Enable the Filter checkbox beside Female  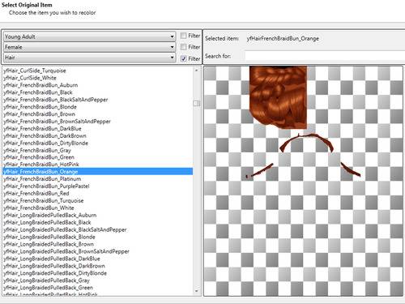point(183,47)
